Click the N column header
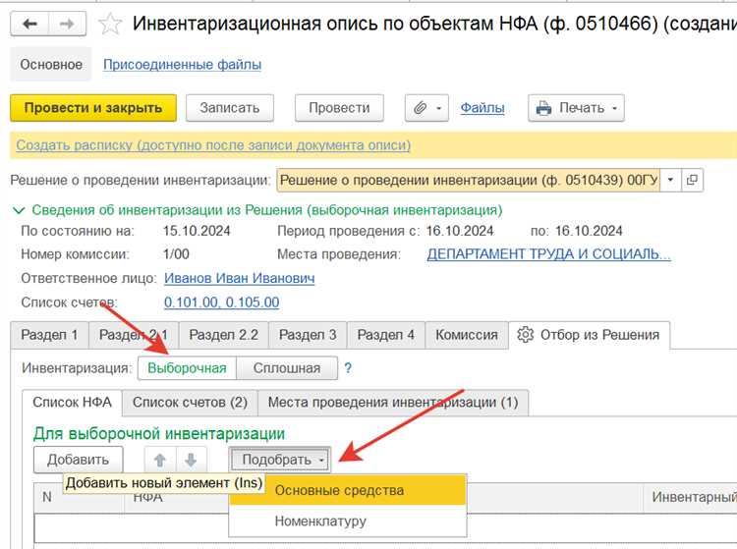The width and height of the screenshot is (737, 549). click(x=79, y=497)
